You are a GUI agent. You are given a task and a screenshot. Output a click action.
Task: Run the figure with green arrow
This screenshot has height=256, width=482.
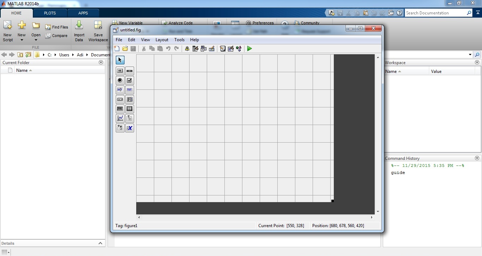(249, 49)
